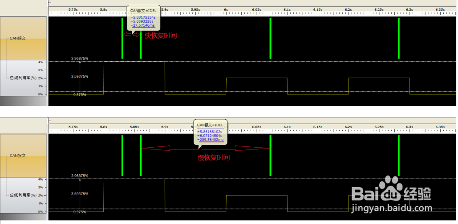Click the =5.86168102s timestamp in the lower tooltip
458x224 pixels.
(x=210, y=131)
